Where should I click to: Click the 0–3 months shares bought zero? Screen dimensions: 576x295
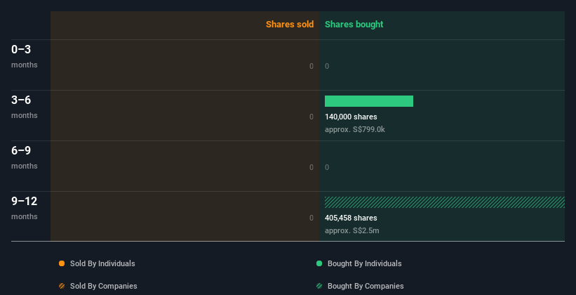327,66
